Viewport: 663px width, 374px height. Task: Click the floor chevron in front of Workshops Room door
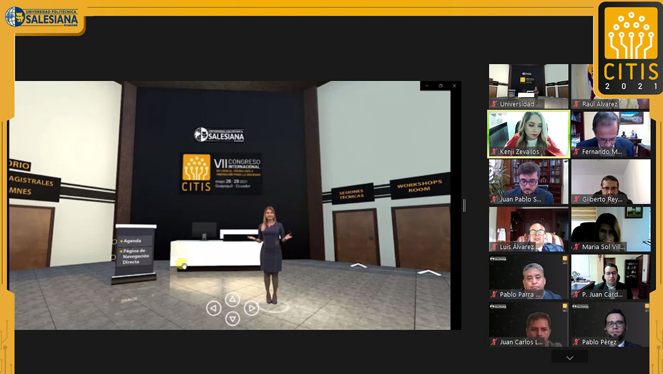(x=429, y=272)
